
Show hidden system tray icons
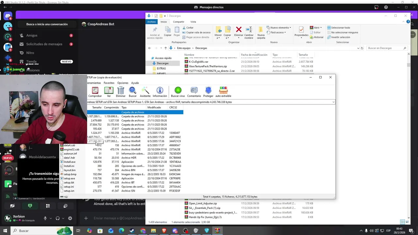pos(361,231)
